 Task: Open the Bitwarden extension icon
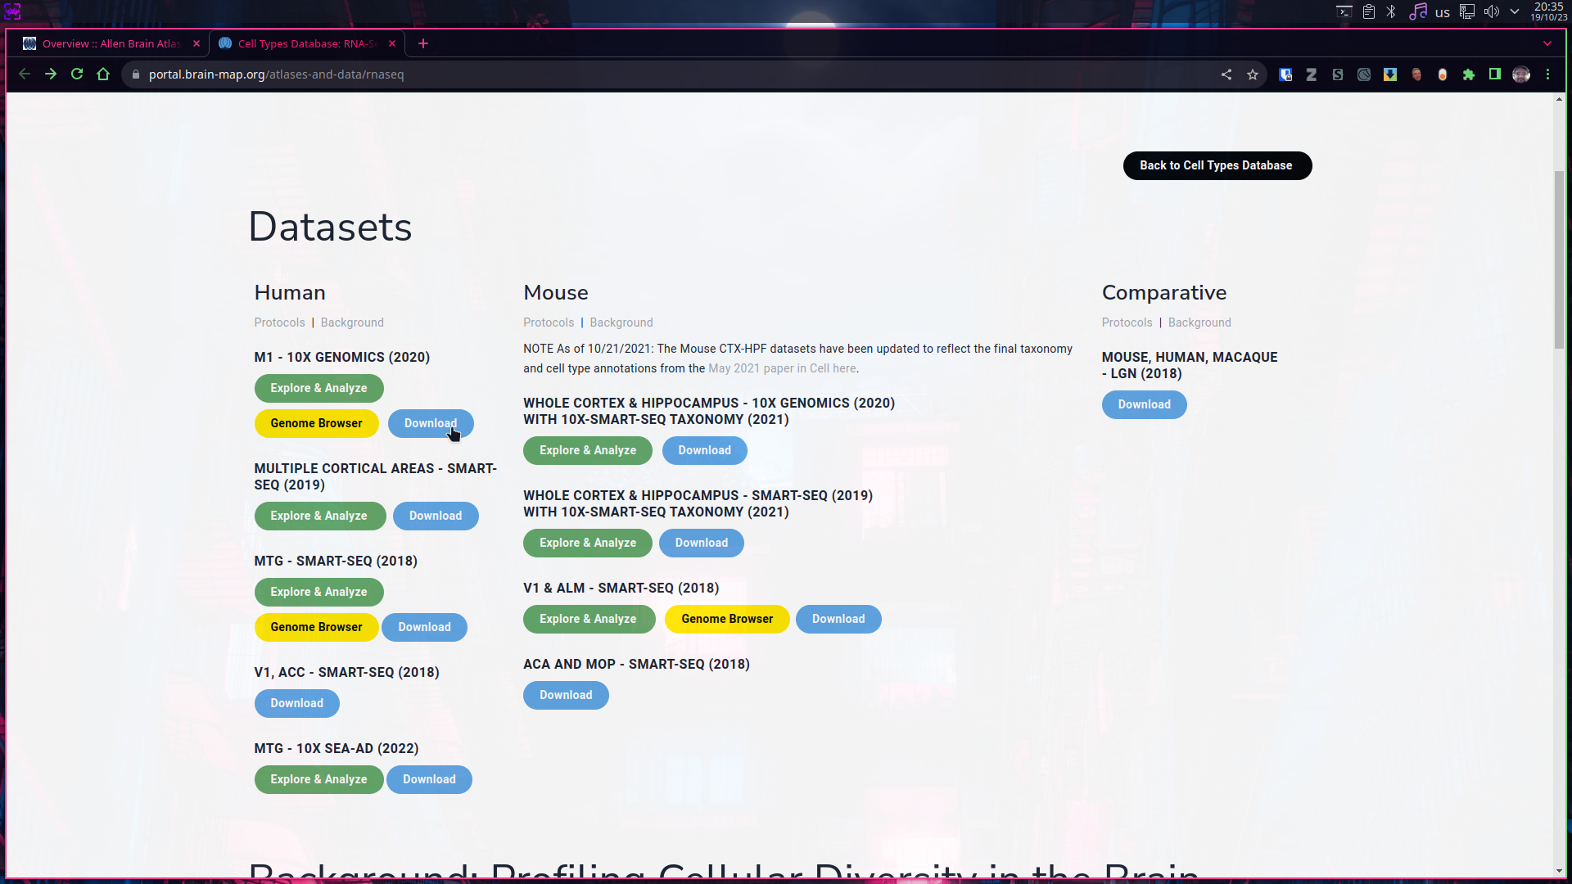(1285, 74)
